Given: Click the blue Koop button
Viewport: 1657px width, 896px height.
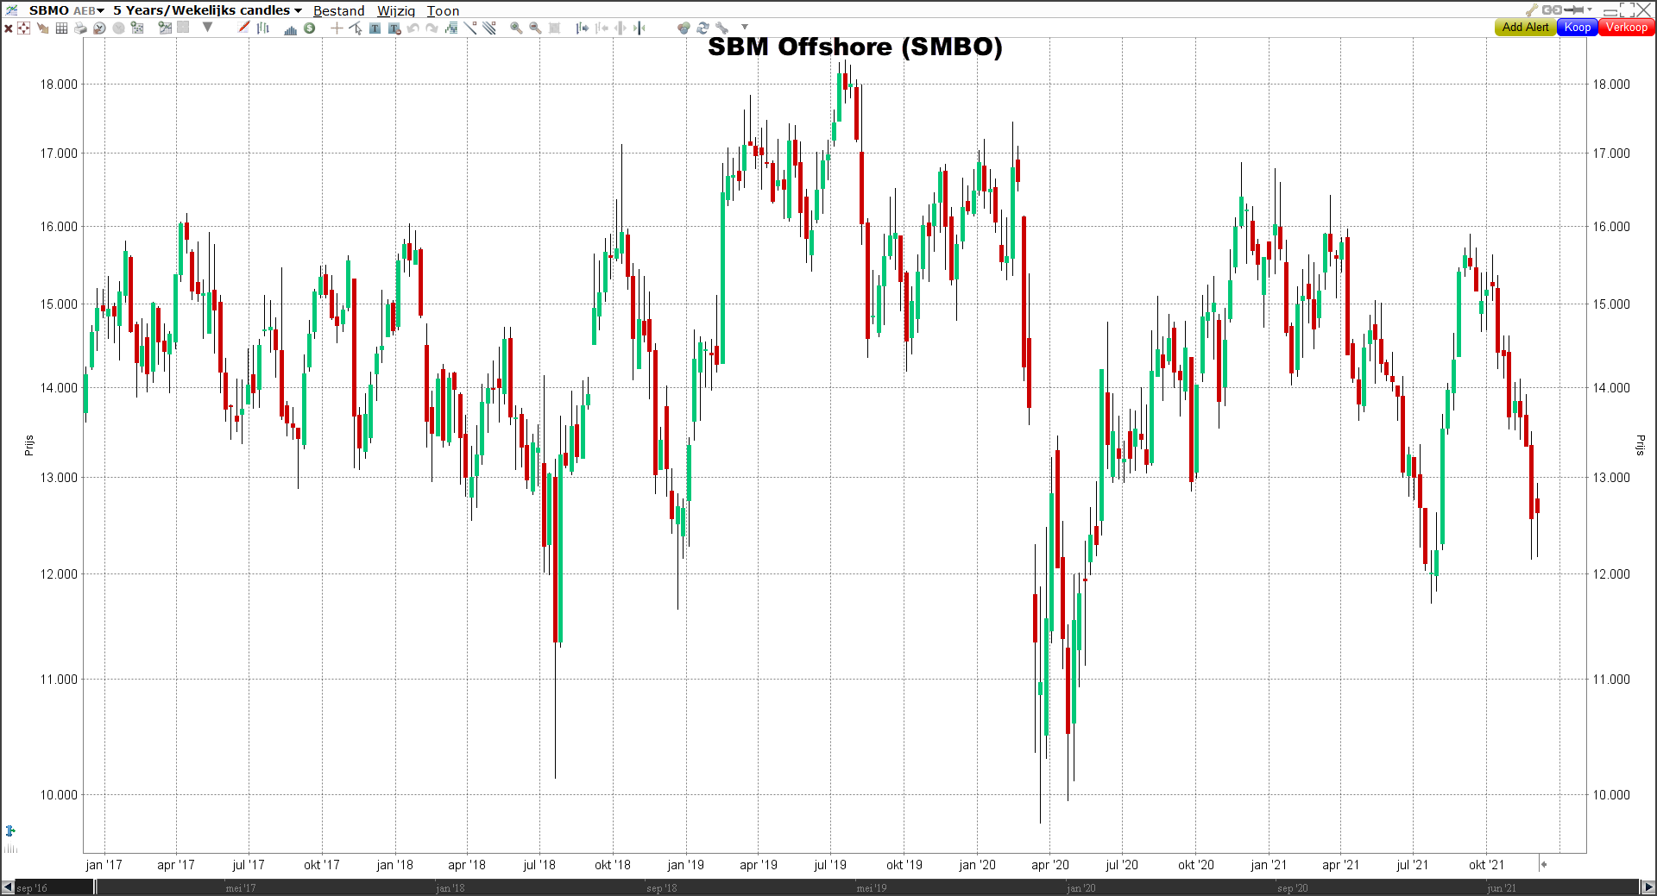Looking at the screenshot, I should [1577, 27].
